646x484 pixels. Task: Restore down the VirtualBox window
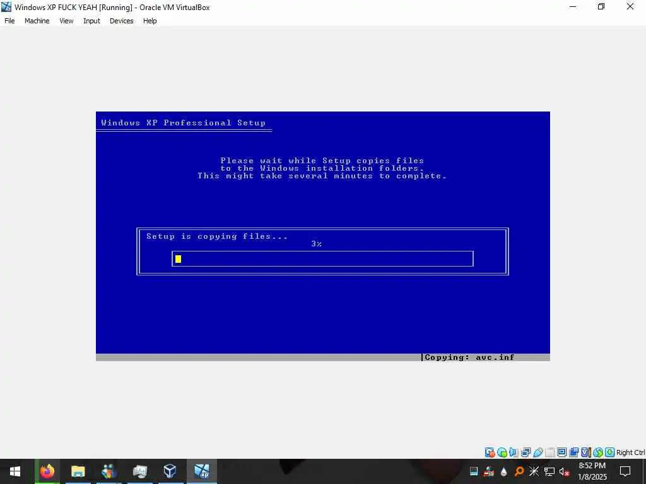pos(601,7)
